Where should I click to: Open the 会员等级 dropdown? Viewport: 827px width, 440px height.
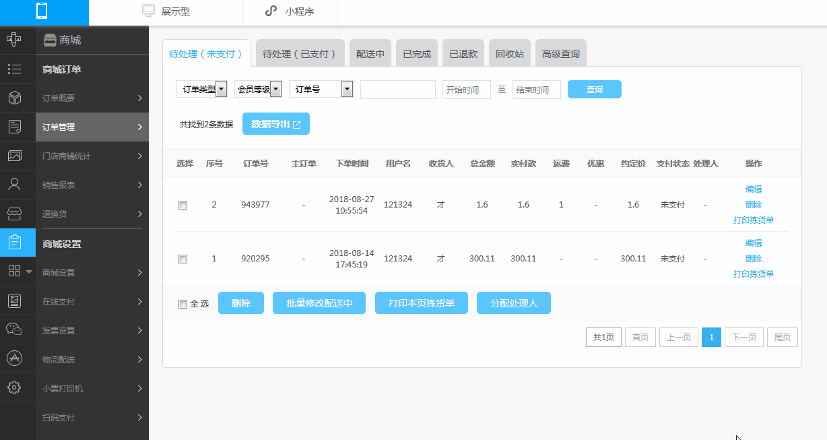[258, 89]
